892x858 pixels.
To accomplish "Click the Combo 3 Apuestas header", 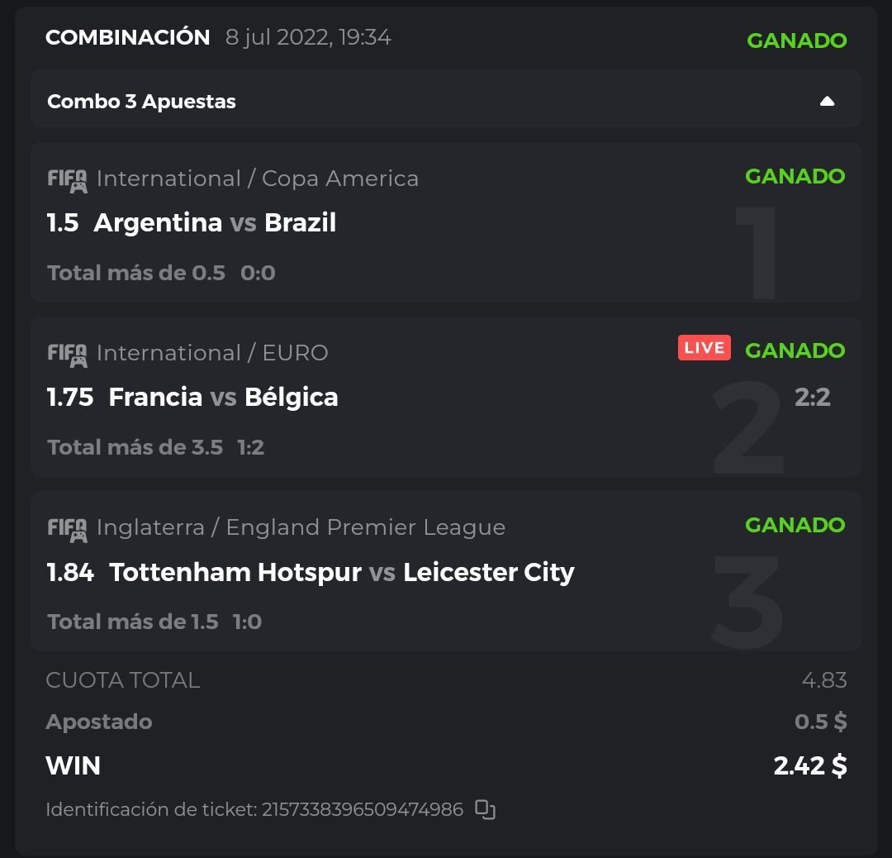I will click(x=141, y=102).
